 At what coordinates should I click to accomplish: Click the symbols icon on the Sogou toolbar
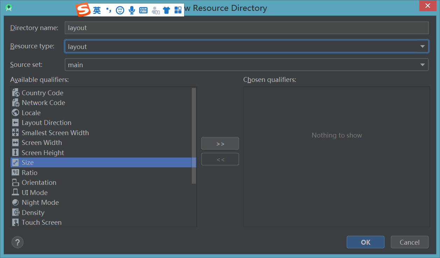tap(109, 10)
